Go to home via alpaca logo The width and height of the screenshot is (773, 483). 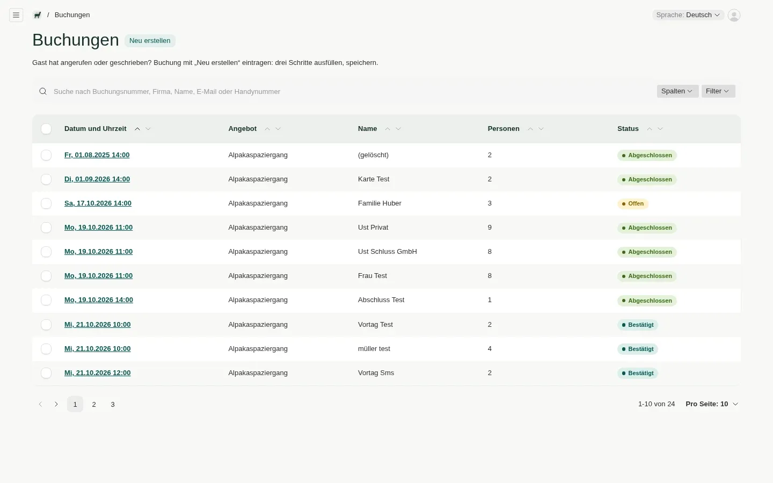click(x=37, y=15)
